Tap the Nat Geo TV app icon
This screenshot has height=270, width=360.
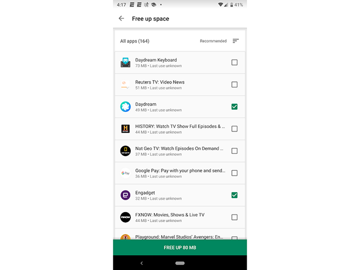125,151
